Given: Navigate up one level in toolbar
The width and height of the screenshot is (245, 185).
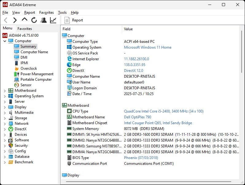Looking at the screenshot, I should [25, 20].
